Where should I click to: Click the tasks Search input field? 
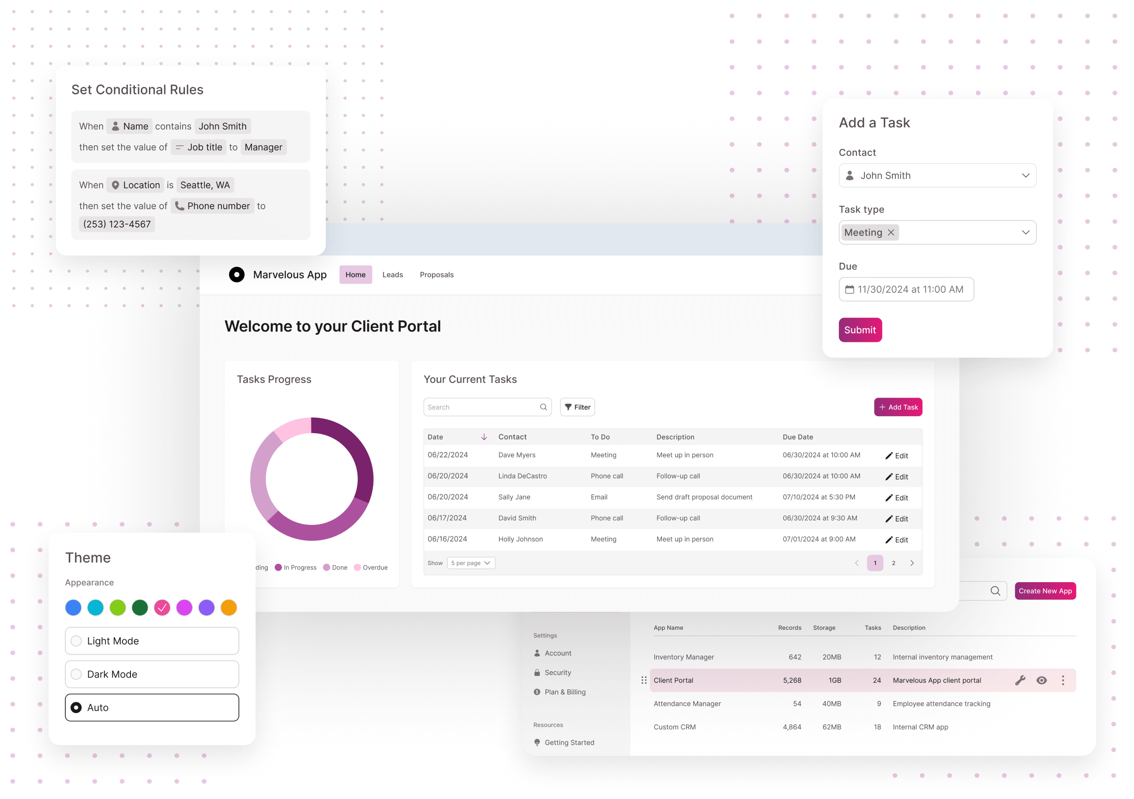tap(487, 407)
